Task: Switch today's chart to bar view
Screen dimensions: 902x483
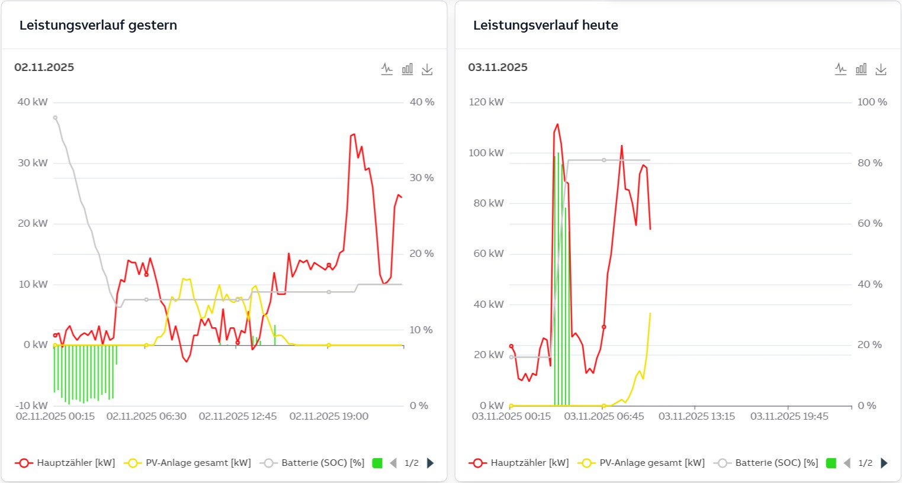Action: [x=861, y=69]
